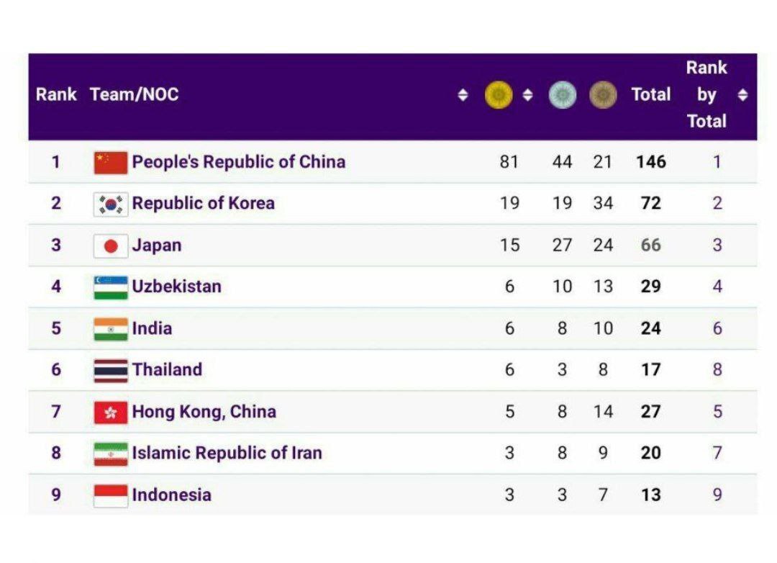Click the Japan flag icon
777x563 pixels.
111,246
